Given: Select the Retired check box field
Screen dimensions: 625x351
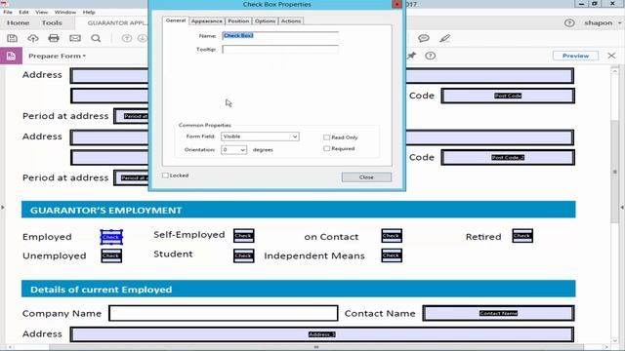Looking at the screenshot, I should click(x=522, y=236).
